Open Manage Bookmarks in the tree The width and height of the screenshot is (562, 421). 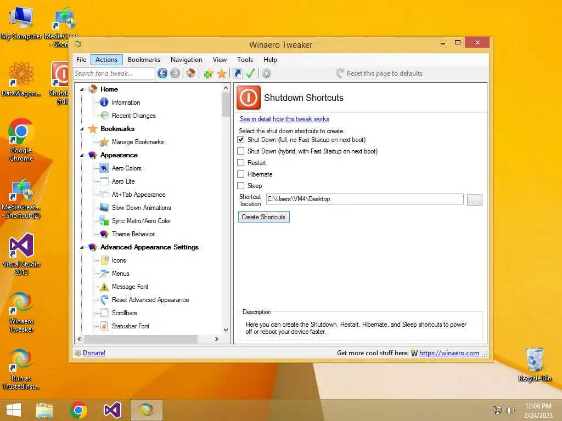point(138,142)
